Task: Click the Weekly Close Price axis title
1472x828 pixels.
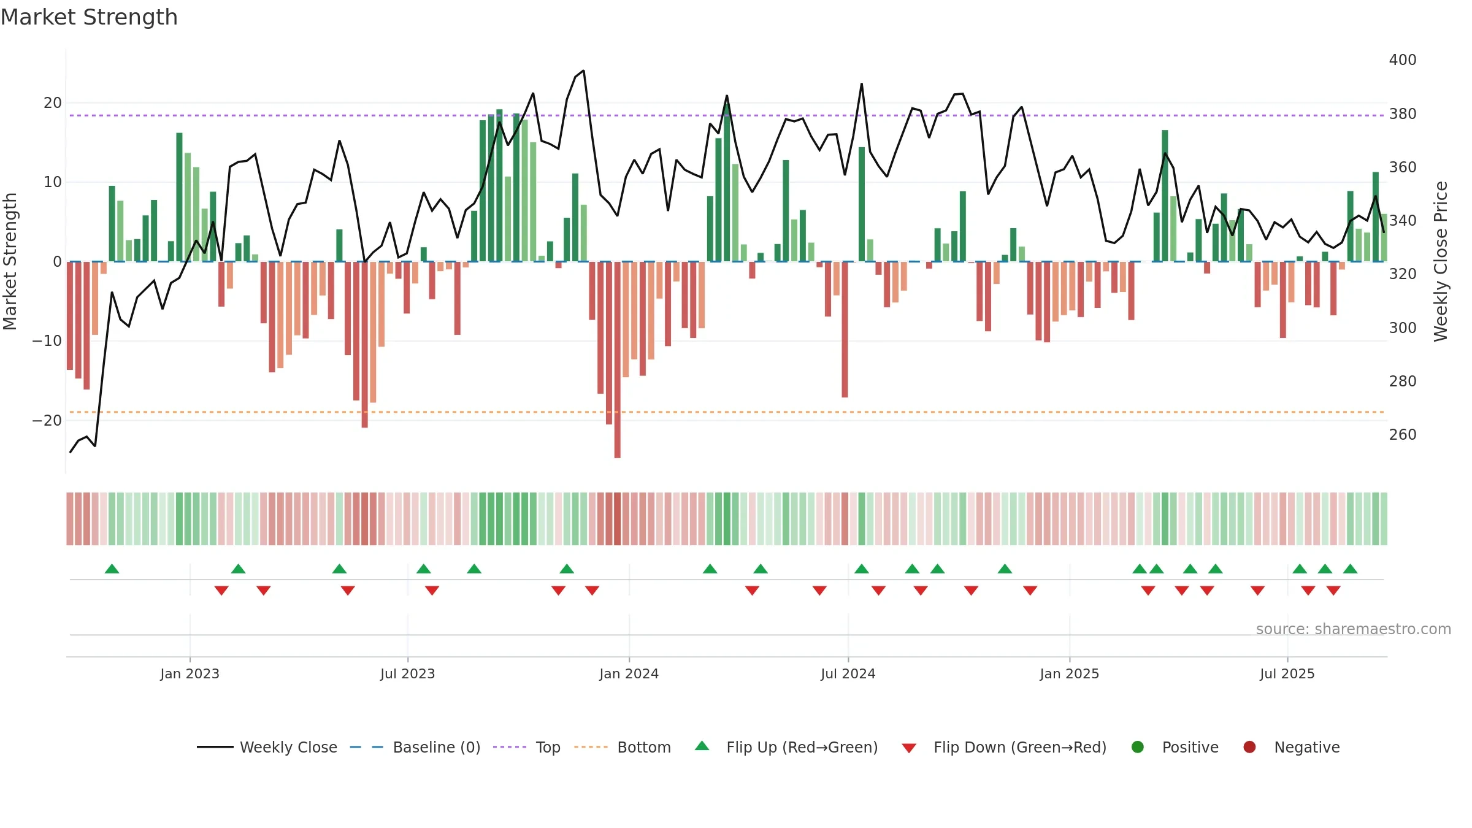Action: click(1441, 261)
